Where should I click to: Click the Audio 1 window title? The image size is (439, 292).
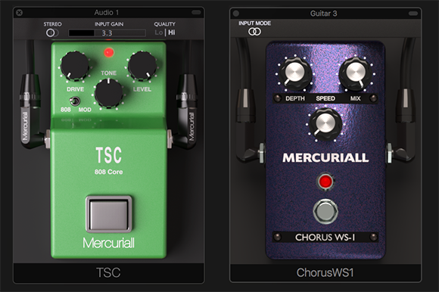pos(107,13)
